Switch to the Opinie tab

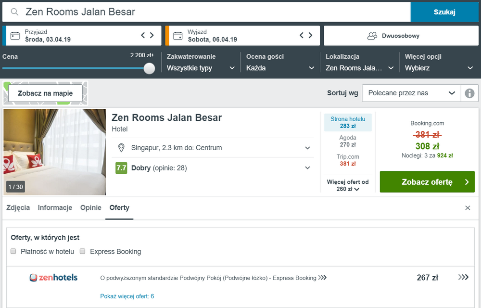pos(90,208)
